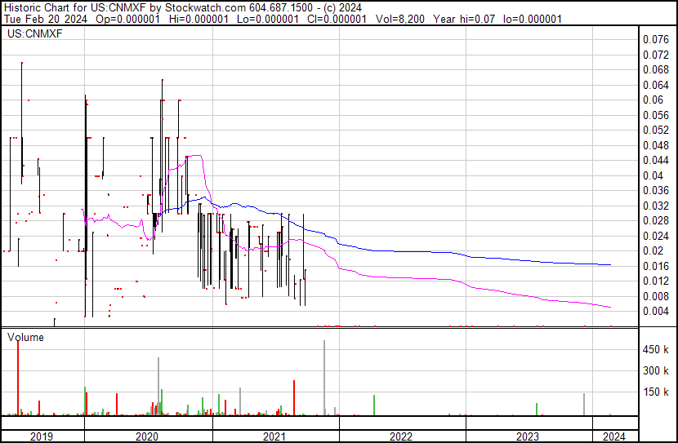
Task: Click the Volume panel label
Action: 25,337
